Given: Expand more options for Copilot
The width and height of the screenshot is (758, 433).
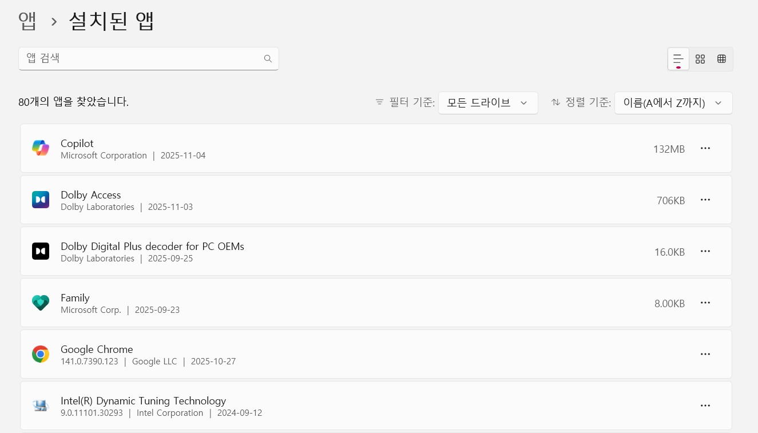Looking at the screenshot, I should [705, 148].
